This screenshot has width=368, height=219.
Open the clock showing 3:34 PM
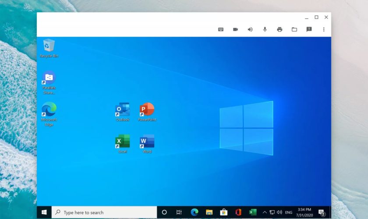[x=304, y=212]
